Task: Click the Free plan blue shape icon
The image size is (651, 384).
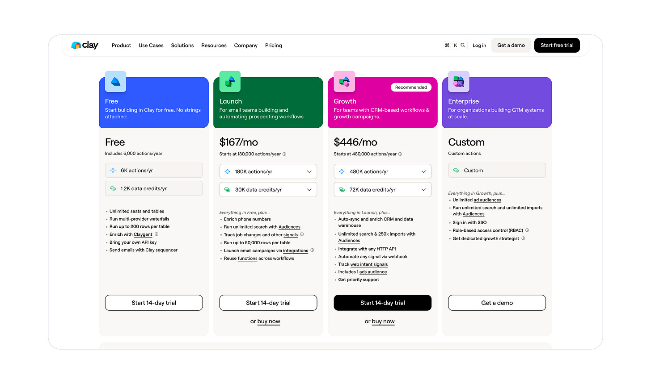Action: pos(115,82)
